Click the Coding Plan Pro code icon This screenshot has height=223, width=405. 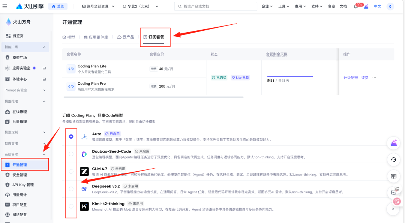[71, 86]
